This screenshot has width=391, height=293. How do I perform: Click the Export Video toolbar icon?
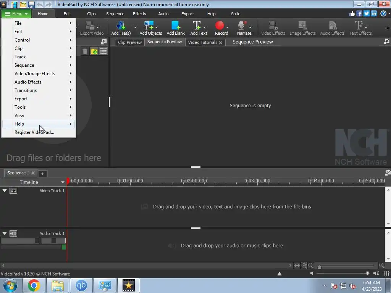click(x=92, y=27)
